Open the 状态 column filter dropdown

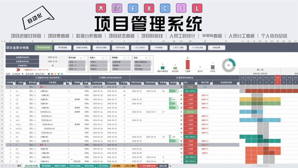(196, 83)
